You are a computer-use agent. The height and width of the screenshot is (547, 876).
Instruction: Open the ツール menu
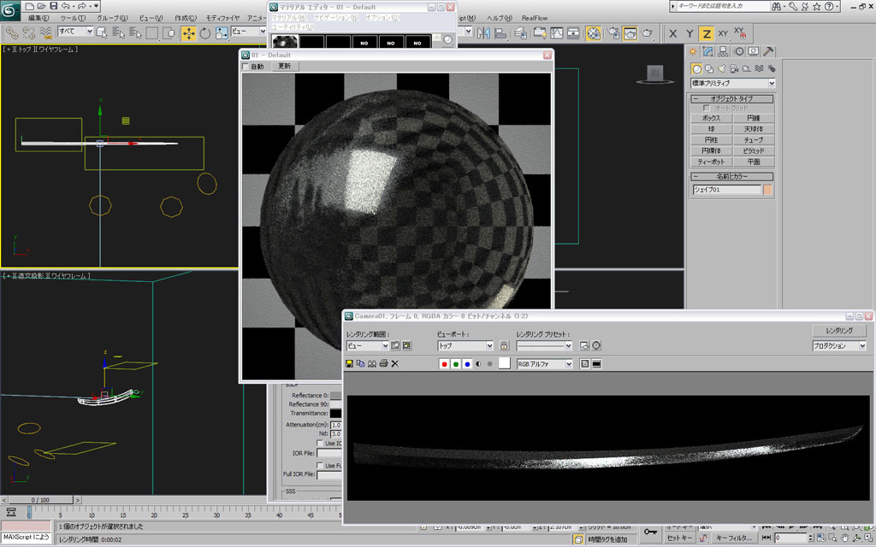tap(70, 17)
